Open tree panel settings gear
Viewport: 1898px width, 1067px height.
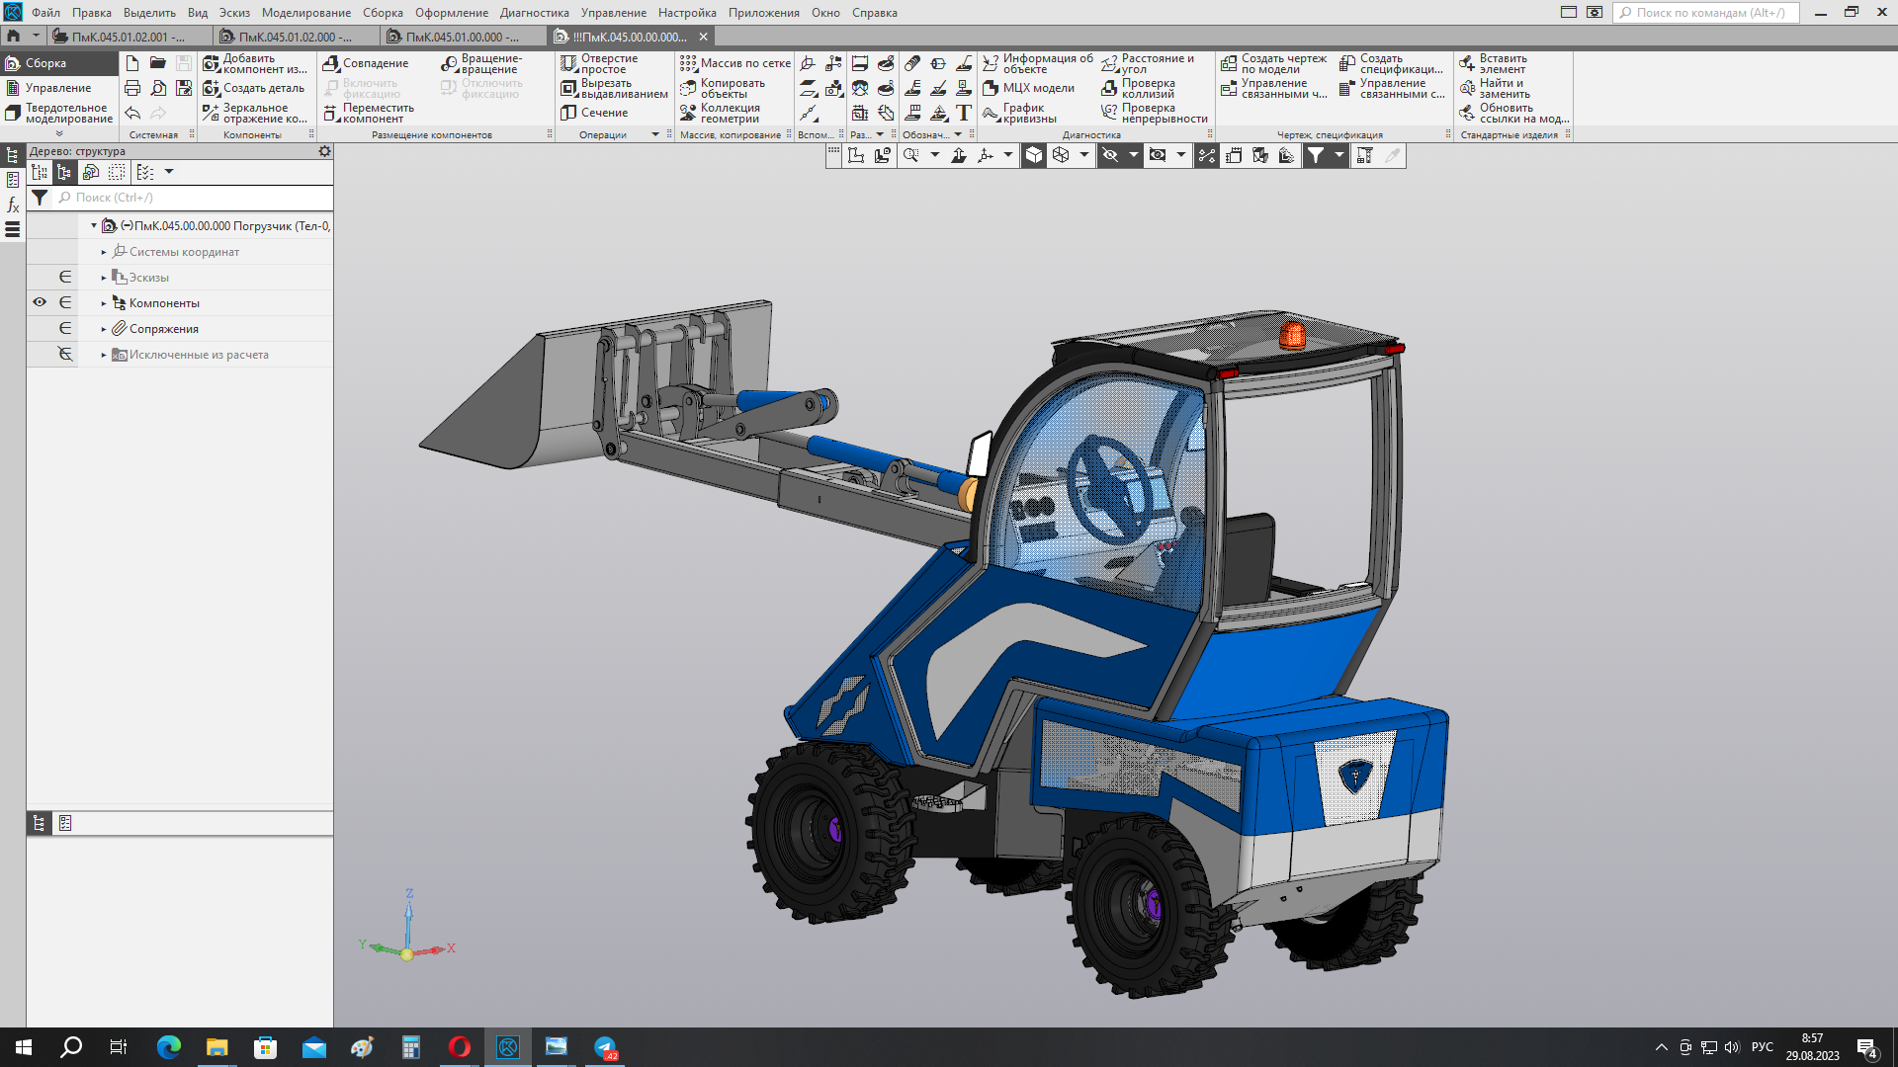click(324, 151)
